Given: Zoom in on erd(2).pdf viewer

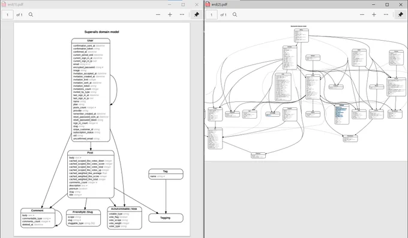Looking at the screenshot, I should (374, 14).
